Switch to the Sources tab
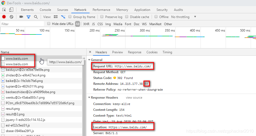 coord(63,10)
